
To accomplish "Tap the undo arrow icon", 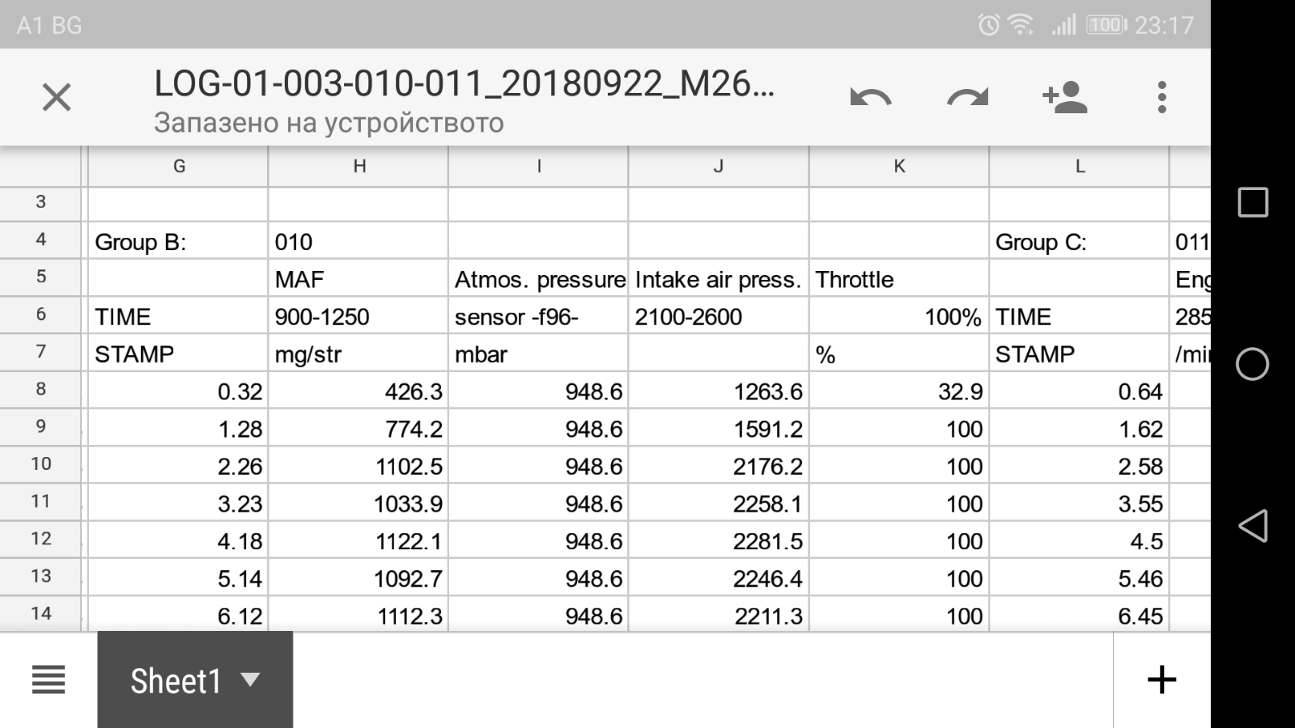I will click(870, 98).
